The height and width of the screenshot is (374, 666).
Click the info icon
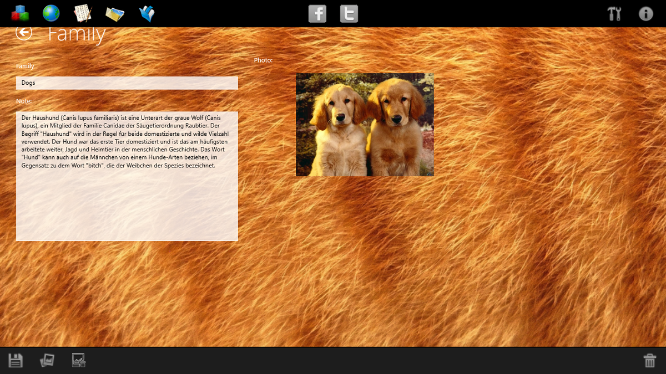646,14
